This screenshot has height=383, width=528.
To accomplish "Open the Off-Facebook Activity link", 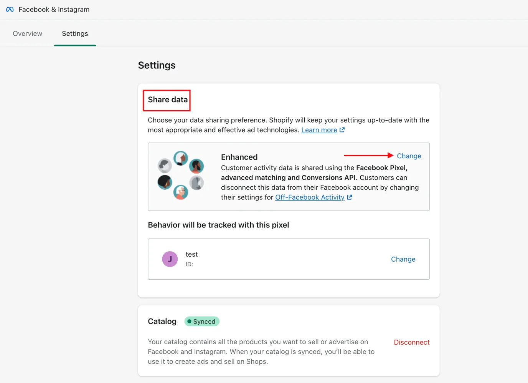I will point(310,197).
